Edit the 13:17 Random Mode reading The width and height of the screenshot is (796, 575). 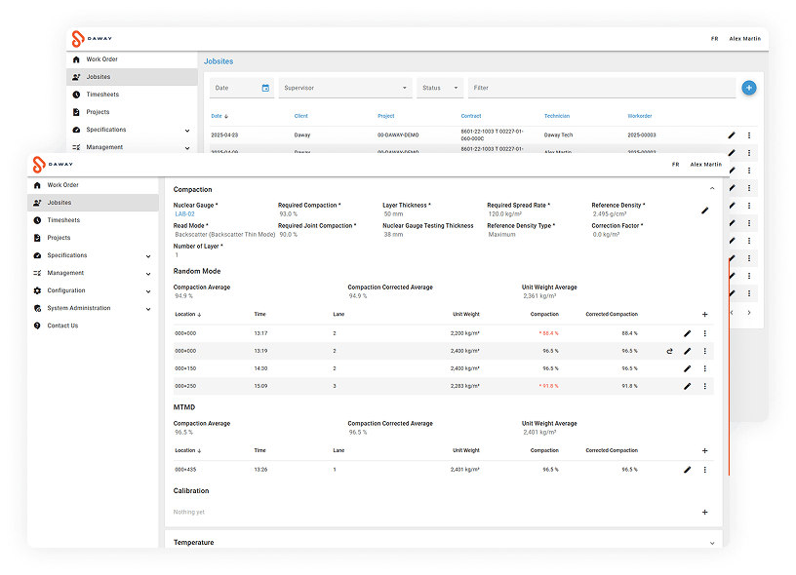687,333
